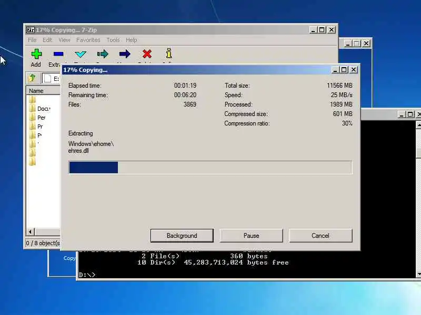Screen dimensions: 421x315
Task: Click the Files count 3869
Action: click(190, 104)
